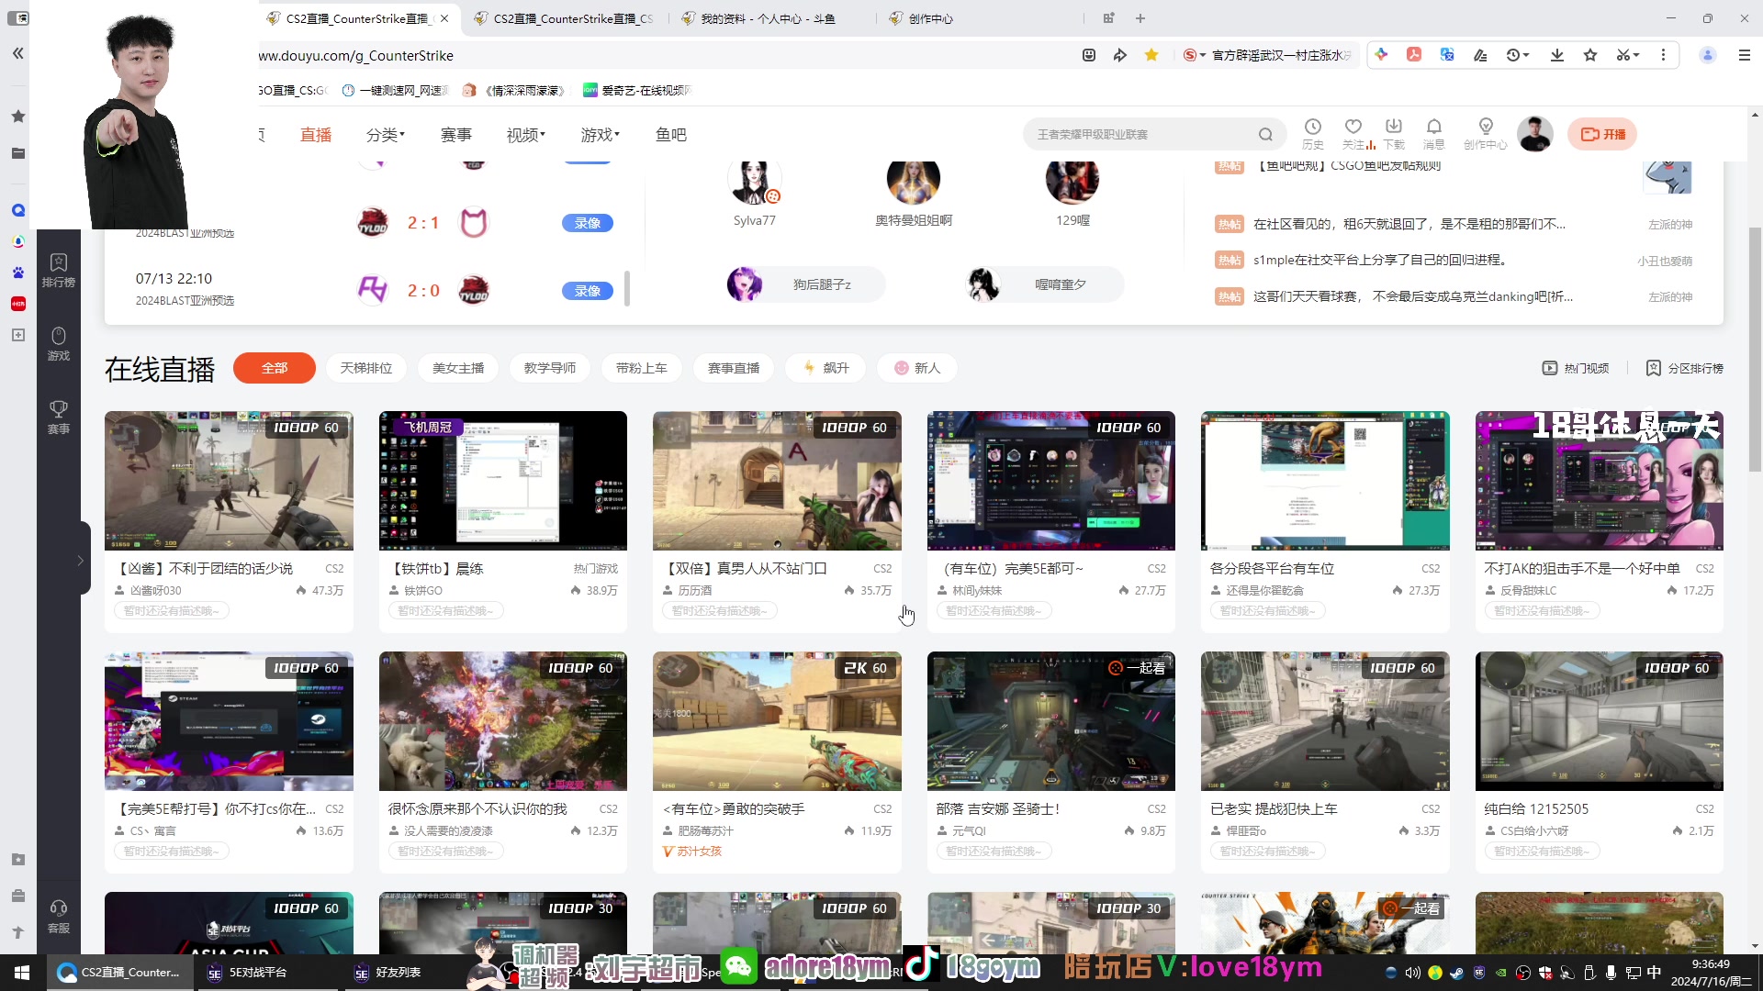Select the 新人 filter pill

coord(917,368)
